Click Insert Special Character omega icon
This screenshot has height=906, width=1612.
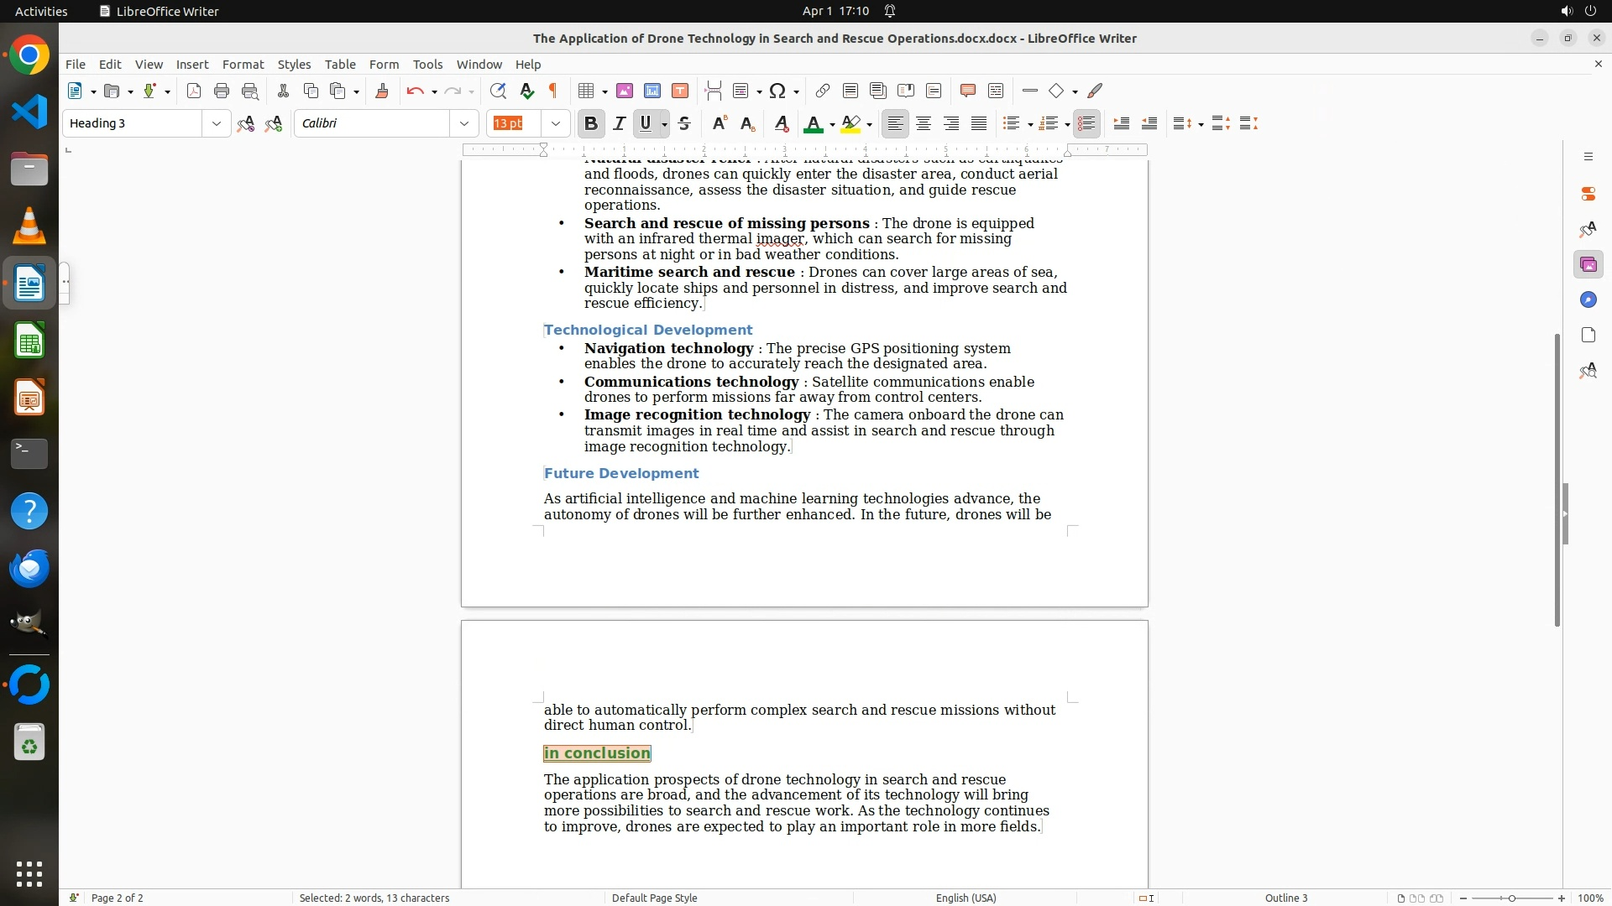(778, 91)
